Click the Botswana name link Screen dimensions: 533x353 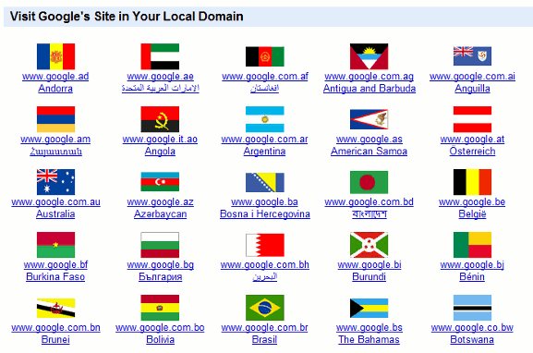(x=472, y=340)
